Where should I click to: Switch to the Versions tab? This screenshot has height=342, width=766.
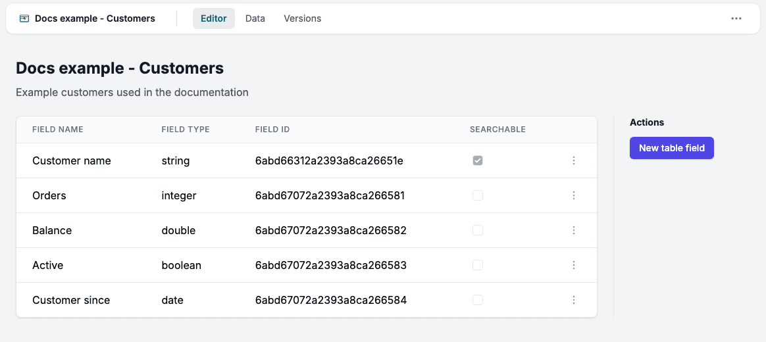pos(303,18)
